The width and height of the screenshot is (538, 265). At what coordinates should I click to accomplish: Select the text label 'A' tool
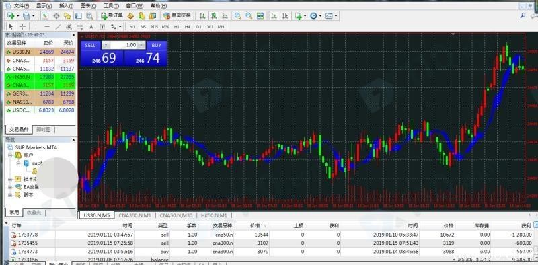[x=91, y=26]
